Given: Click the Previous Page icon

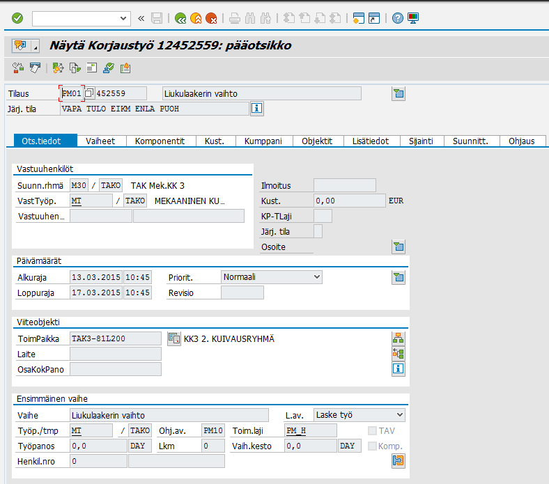Looking at the screenshot, I should click(304, 18).
